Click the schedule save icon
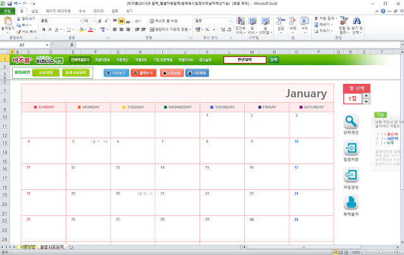404x255 pixels. (x=351, y=148)
